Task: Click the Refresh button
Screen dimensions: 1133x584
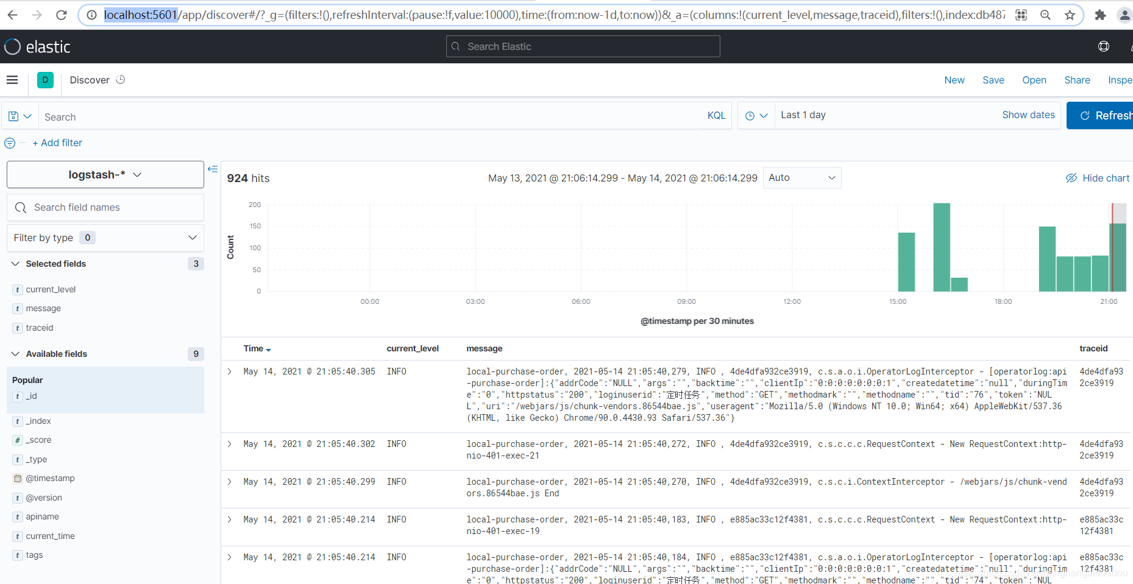Action: pos(1099,116)
